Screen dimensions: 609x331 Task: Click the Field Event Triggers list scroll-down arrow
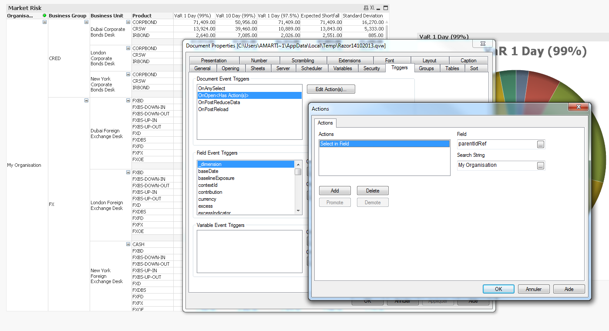tap(298, 211)
